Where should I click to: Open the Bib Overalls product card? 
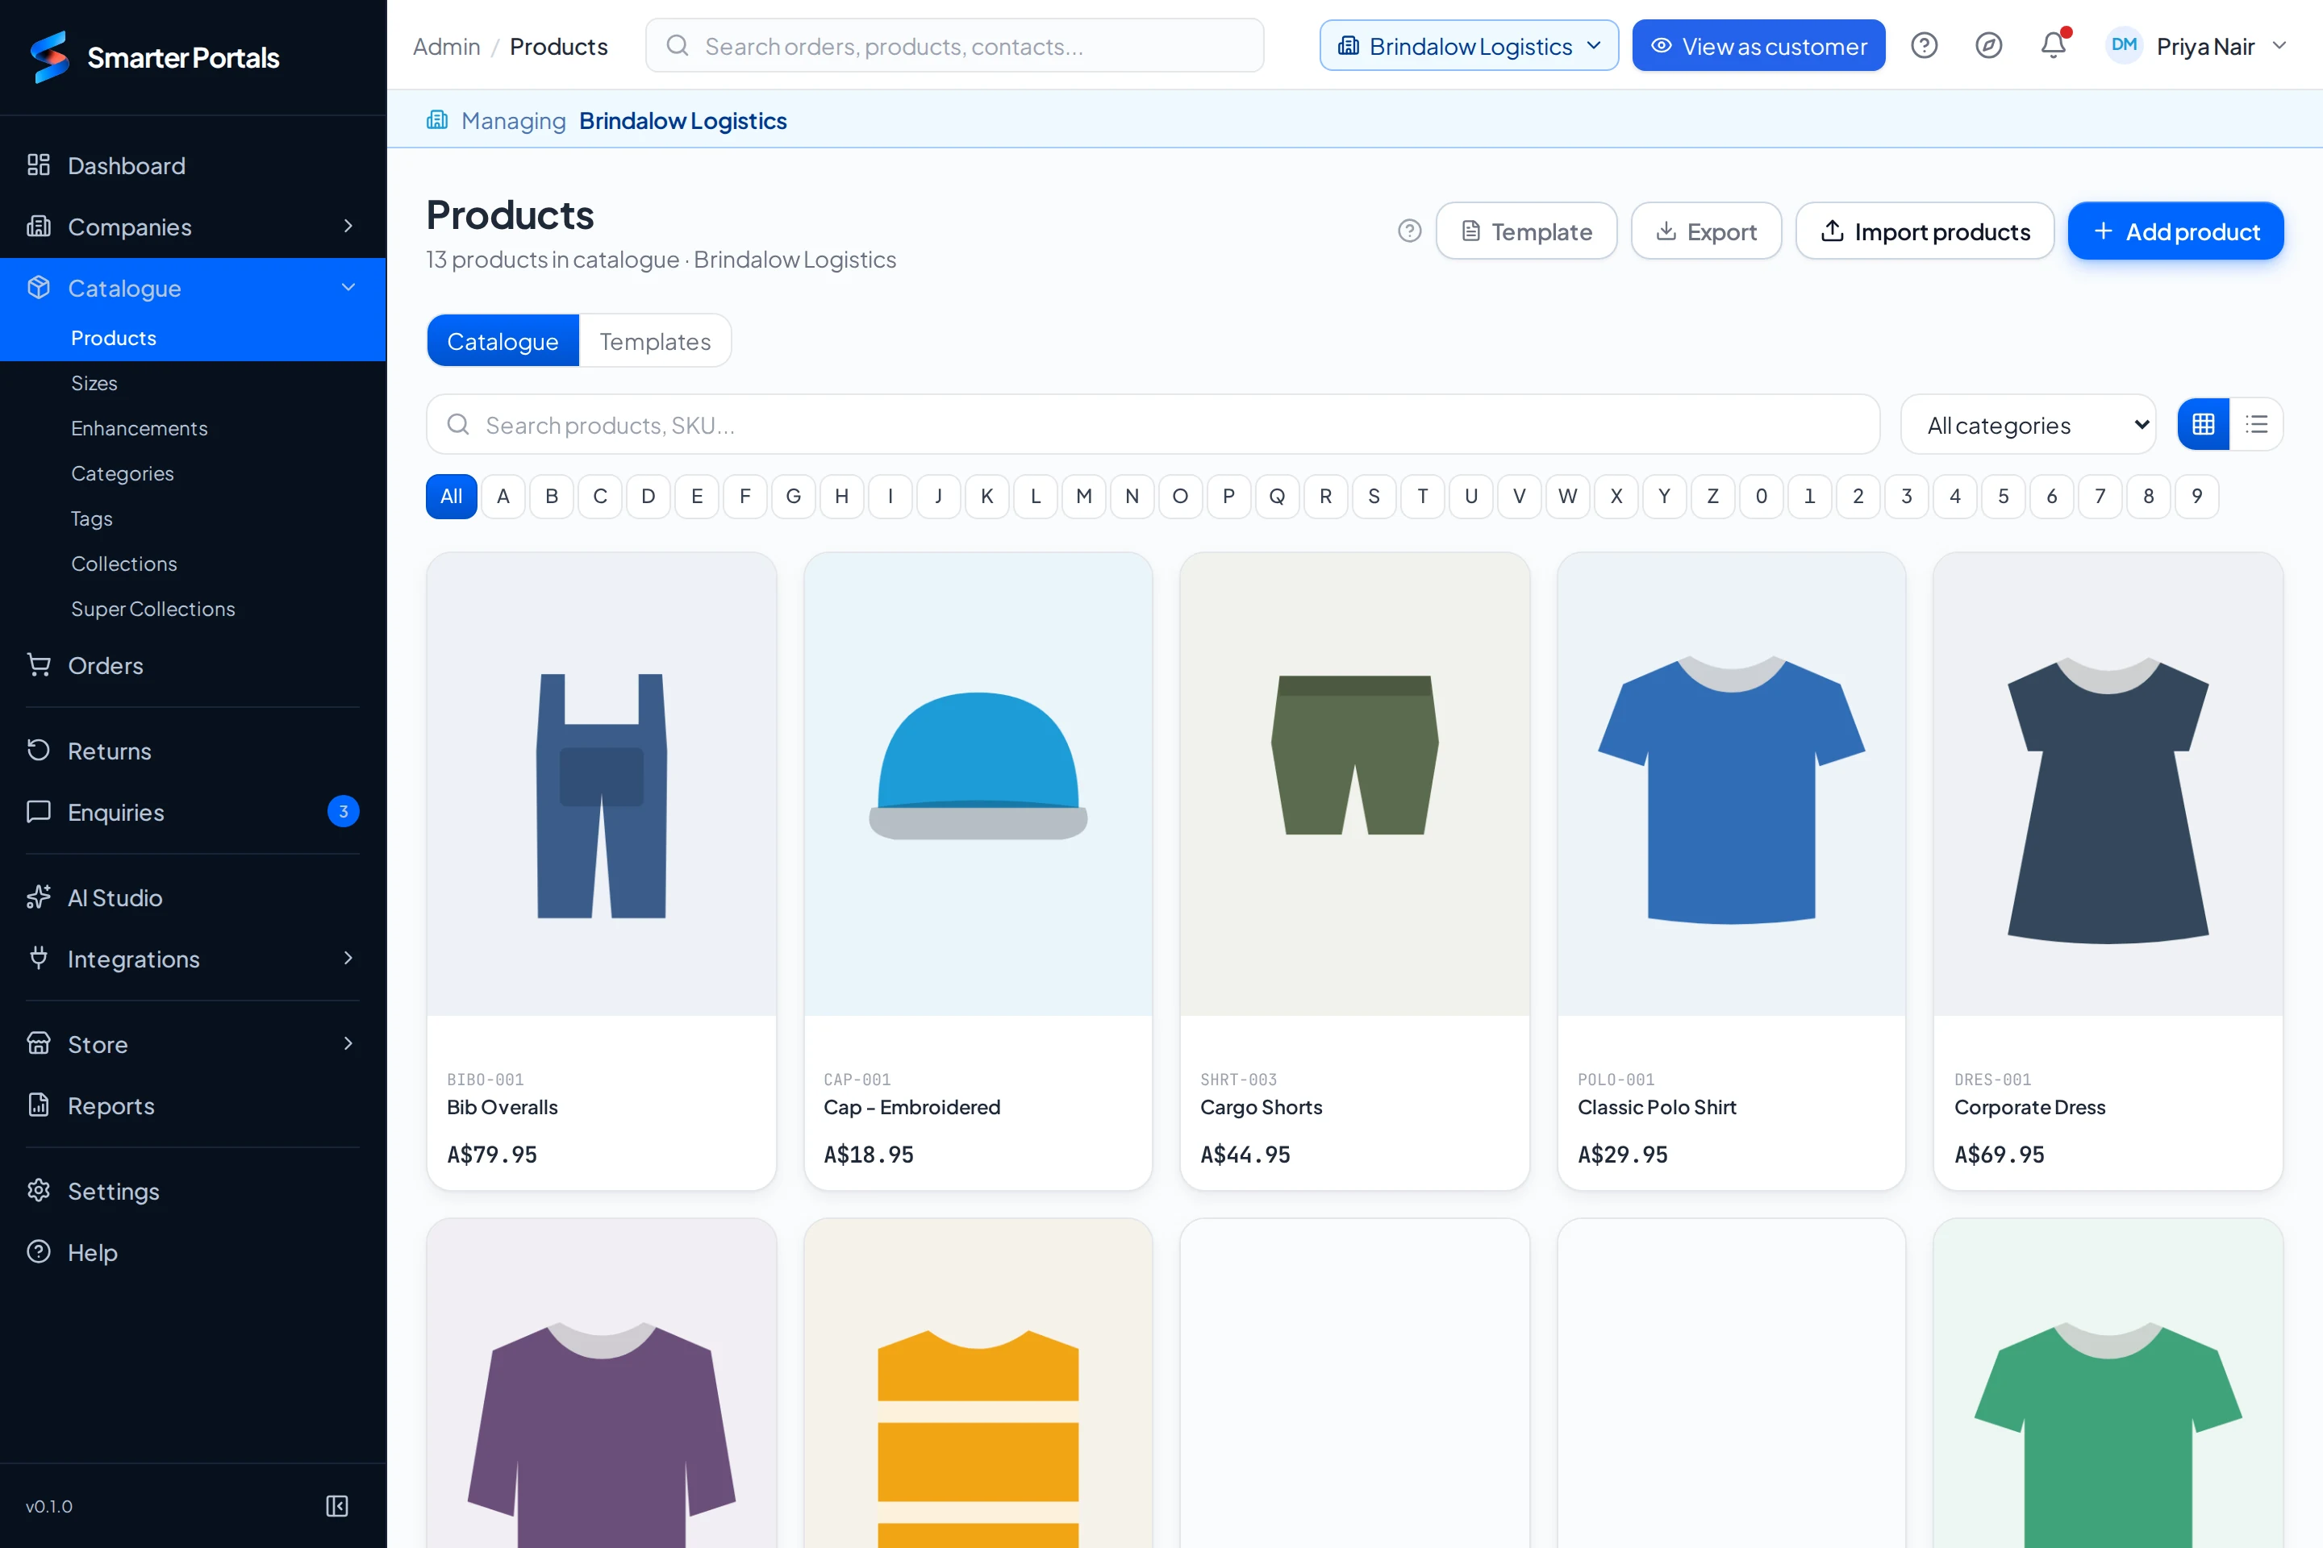pyautogui.click(x=602, y=871)
